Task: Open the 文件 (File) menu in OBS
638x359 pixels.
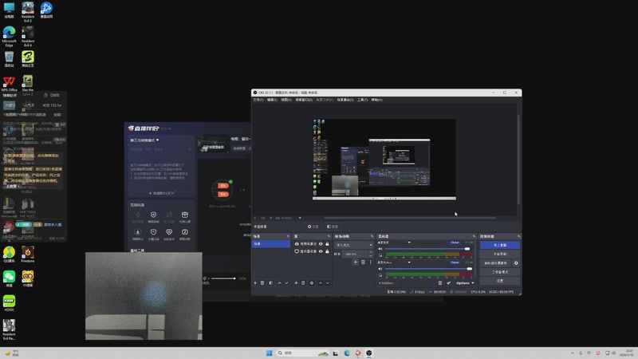Action: [258, 100]
